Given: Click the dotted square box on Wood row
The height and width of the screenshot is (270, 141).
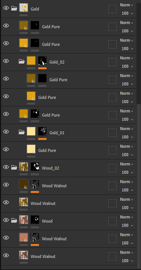Looking at the screenshot, I should point(112,221).
